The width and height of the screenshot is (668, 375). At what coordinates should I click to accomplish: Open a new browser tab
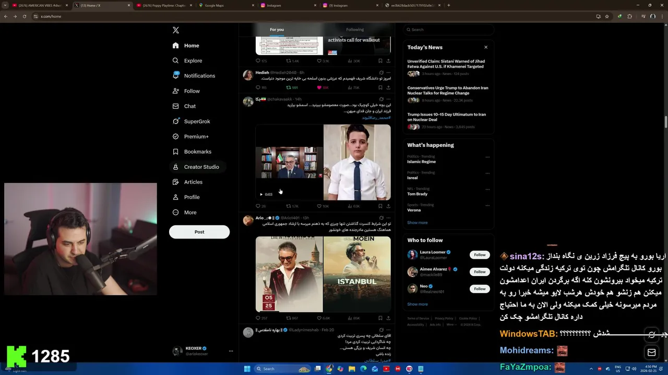[x=449, y=5]
